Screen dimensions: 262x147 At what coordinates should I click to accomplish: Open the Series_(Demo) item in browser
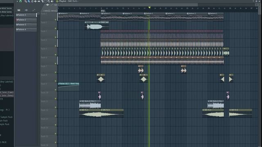tap(7, 96)
